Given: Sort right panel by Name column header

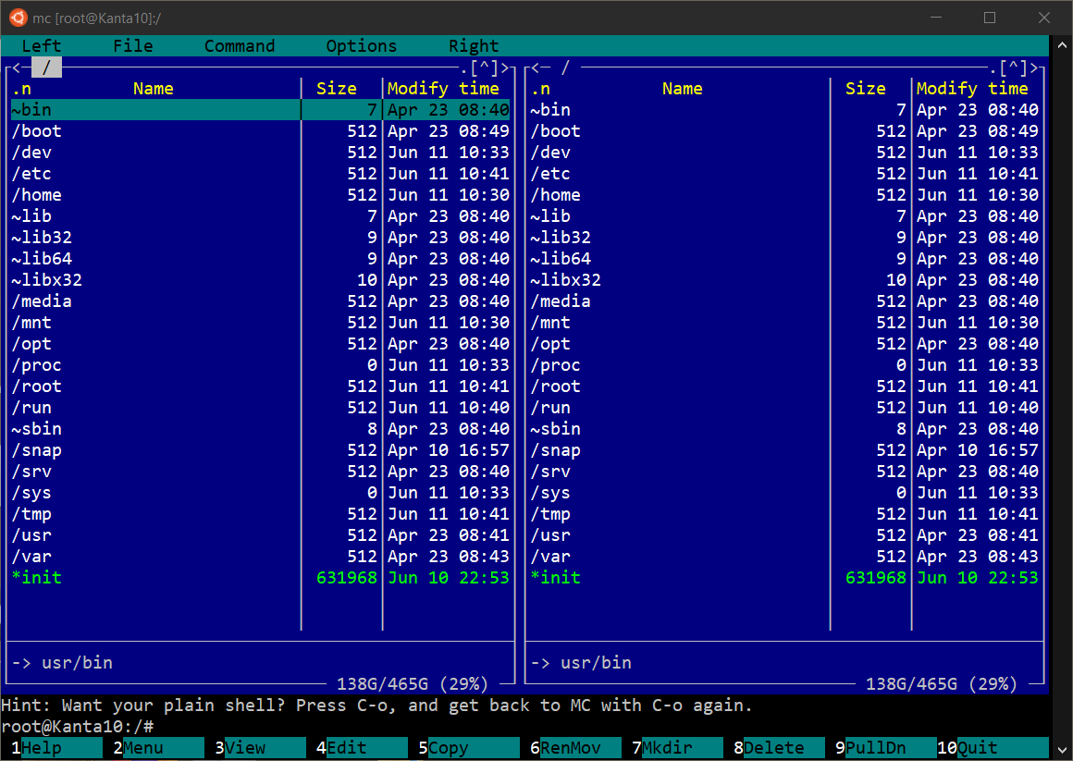Looking at the screenshot, I should 683,89.
